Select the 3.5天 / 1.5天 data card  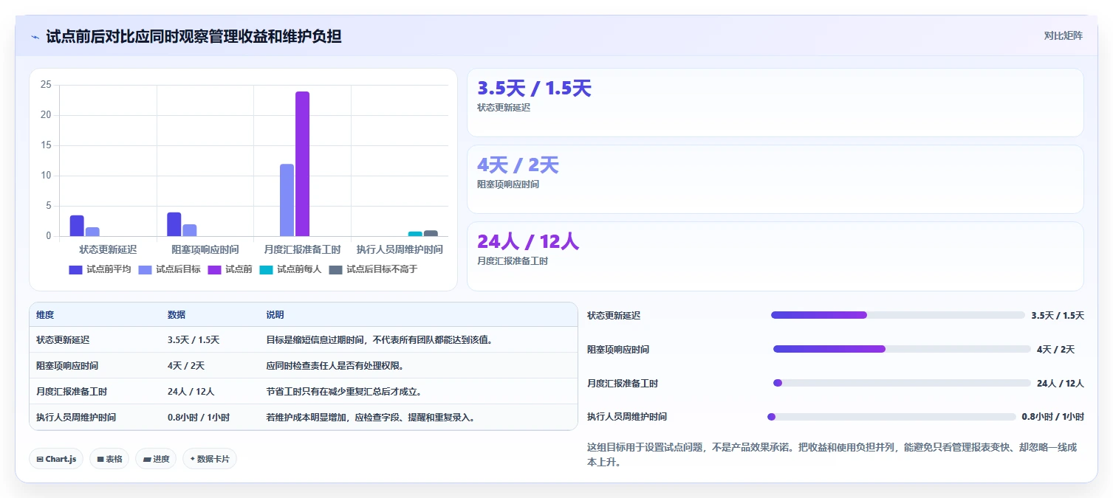[x=775, y=103]
